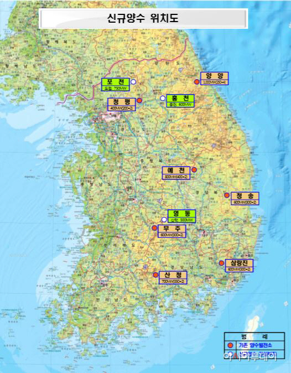Select the 청평 plant label
The image size is (291, 373).
pos(122,105)
